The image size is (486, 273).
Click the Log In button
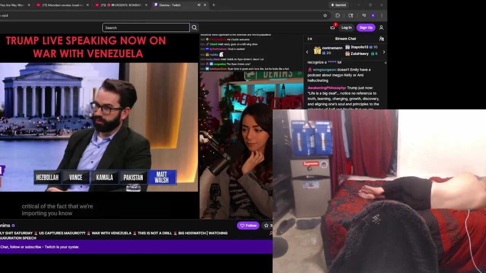(x=346, y=28)
